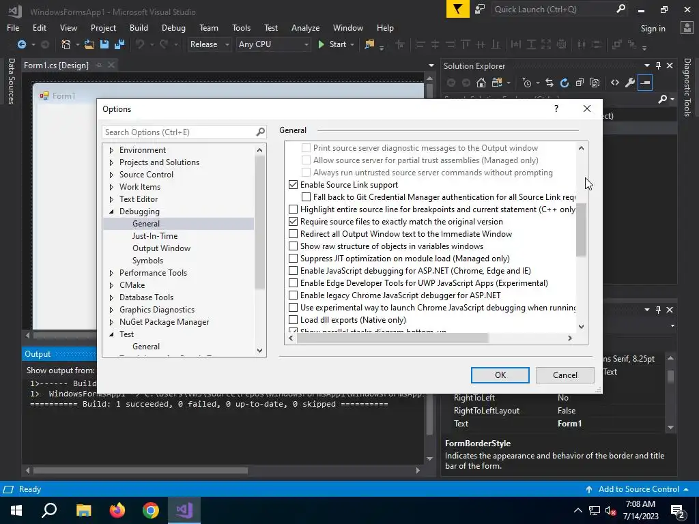Pin the Solution Explorer panel with the pushpin icon

click(x=658, y=65)
